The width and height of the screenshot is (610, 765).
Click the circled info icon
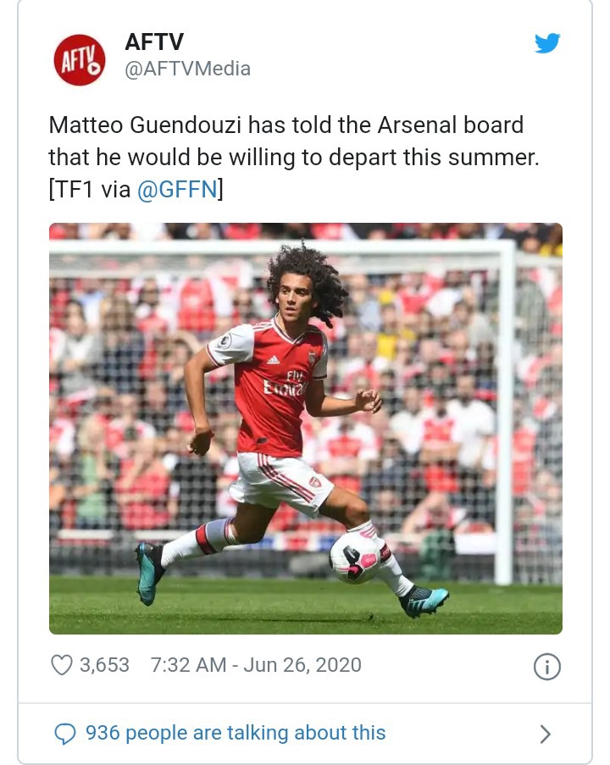[546, 667]
